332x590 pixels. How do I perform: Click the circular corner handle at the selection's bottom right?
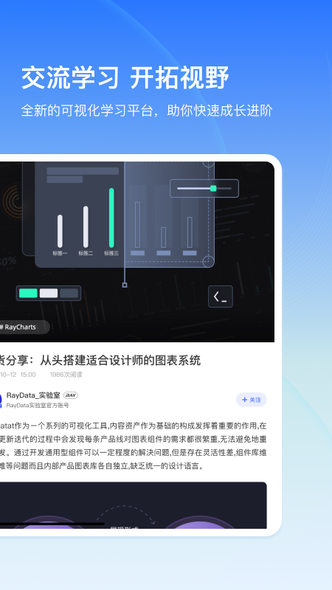tap(209, 261)
